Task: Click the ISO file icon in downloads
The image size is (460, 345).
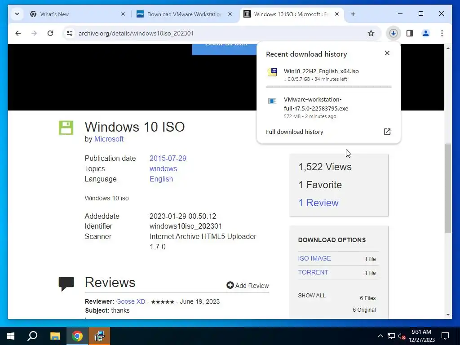Action: pyautogui.click(x=272, y=72)
